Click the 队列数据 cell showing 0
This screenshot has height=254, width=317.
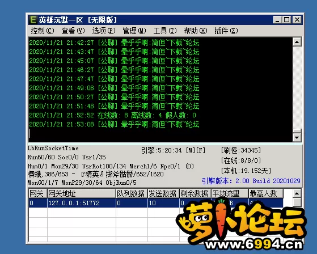pyautogui.click(x=132, y=203)
